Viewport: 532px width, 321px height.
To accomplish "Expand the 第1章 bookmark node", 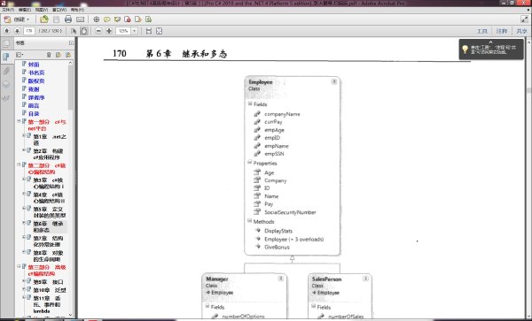I will (x=24, y=135).
